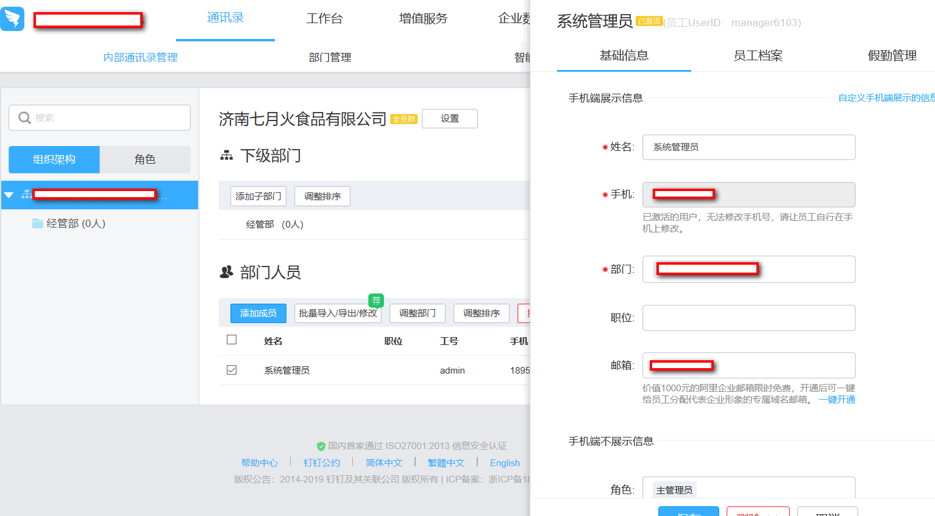The height and width of the screenshot is (516, 935).
Task: Click the 部门人员 people icon
Action: (226, 272)
